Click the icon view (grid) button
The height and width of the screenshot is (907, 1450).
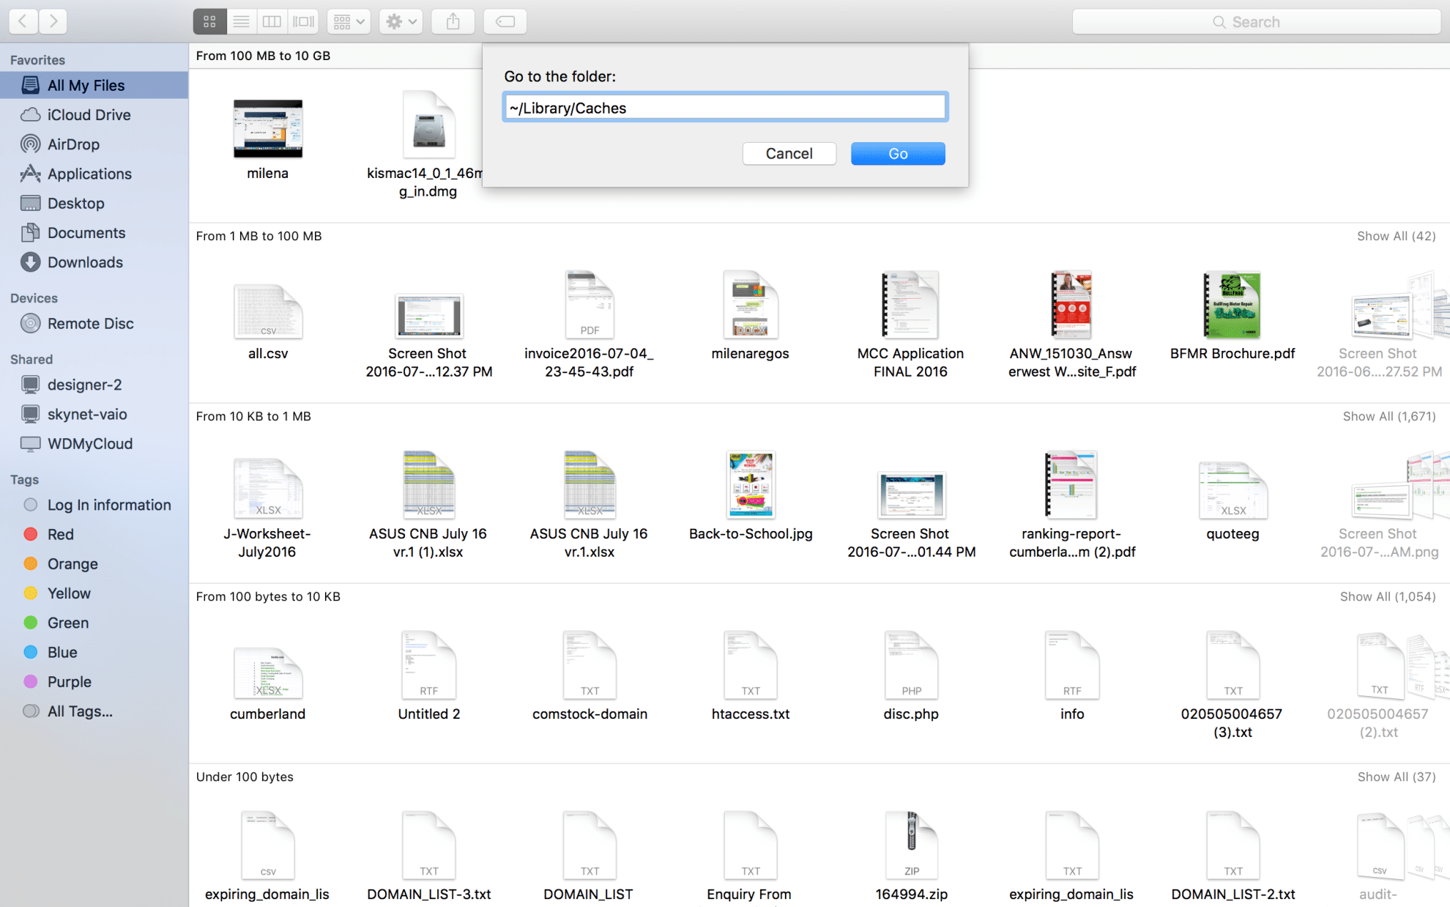(209, 21)
